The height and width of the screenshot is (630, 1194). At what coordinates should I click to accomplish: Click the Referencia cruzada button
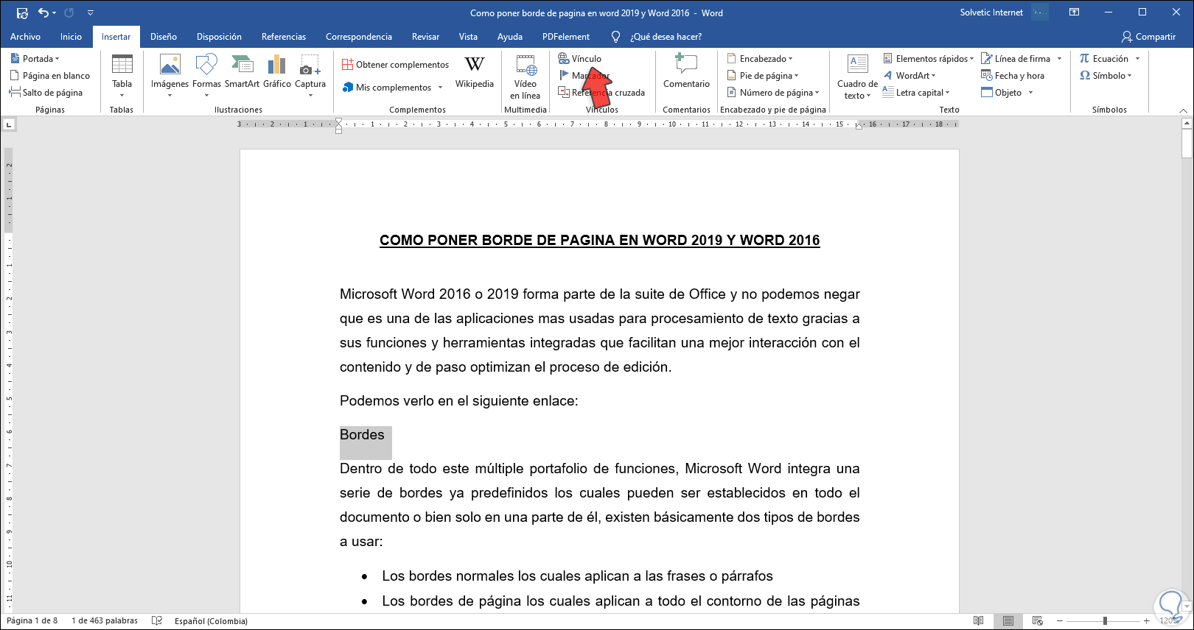pos(601,93)
